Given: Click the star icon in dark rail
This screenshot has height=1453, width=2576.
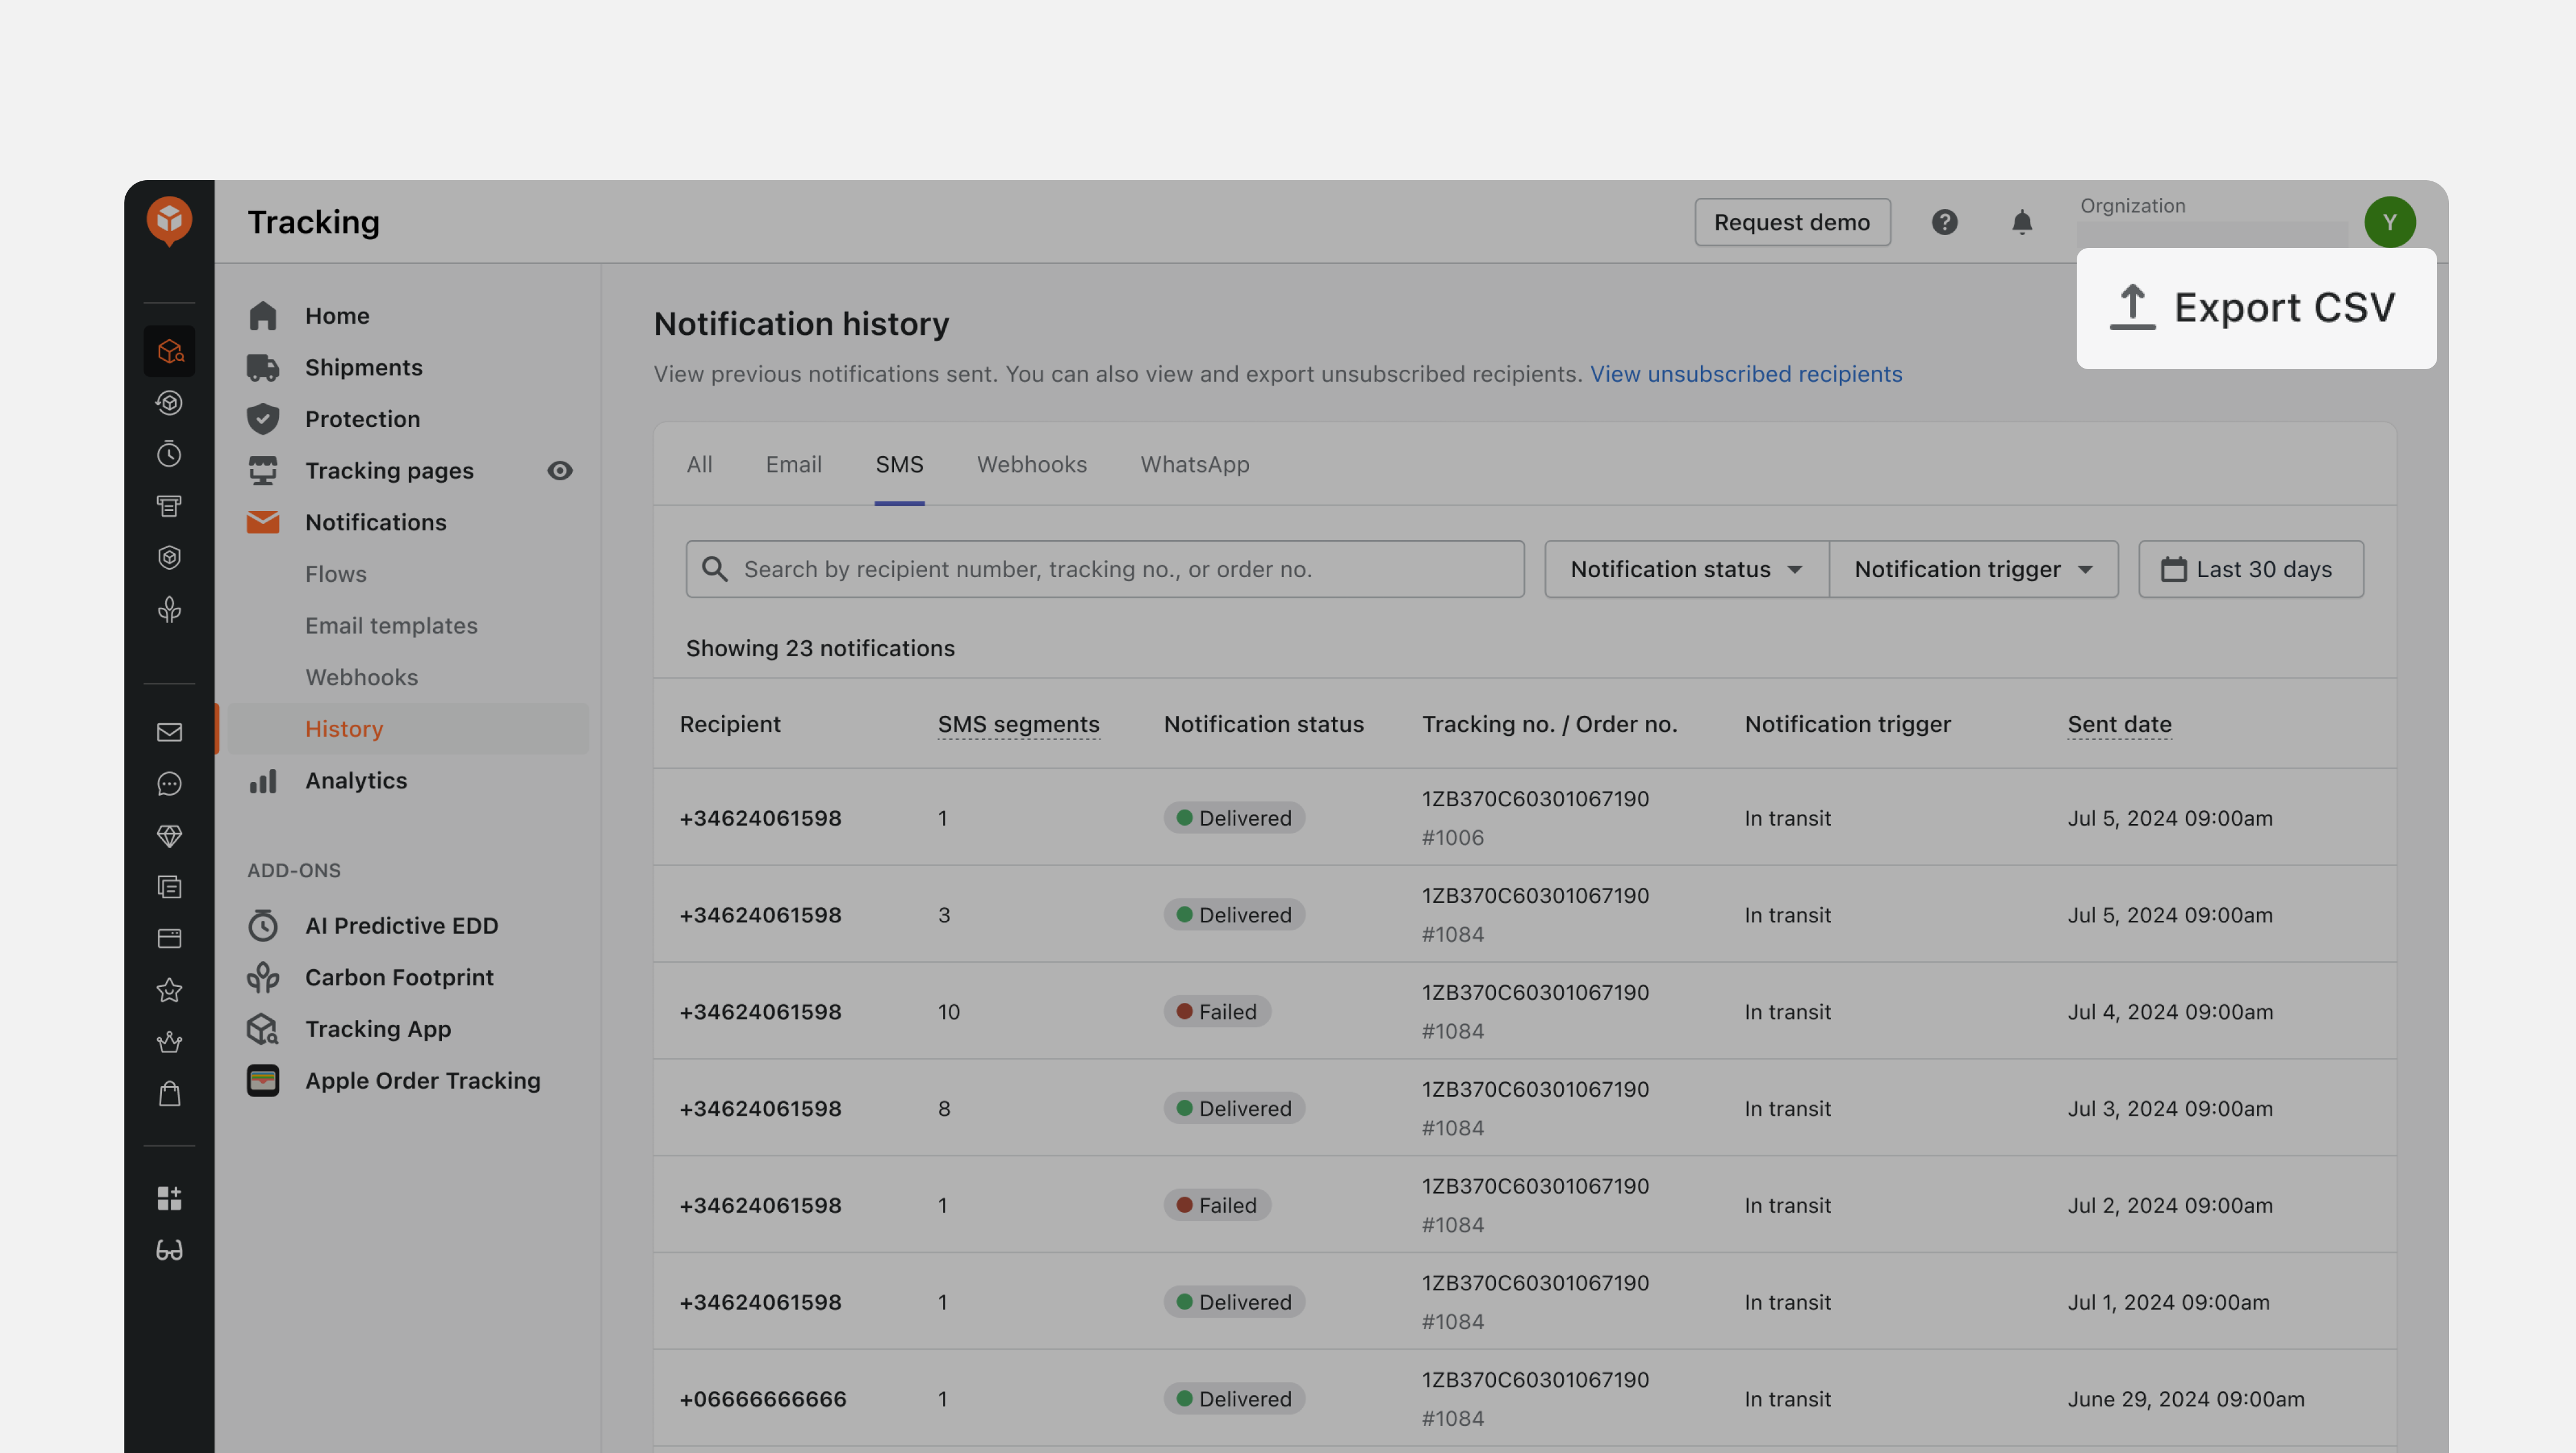Looking at the screenshot, I should pos(169,990).
